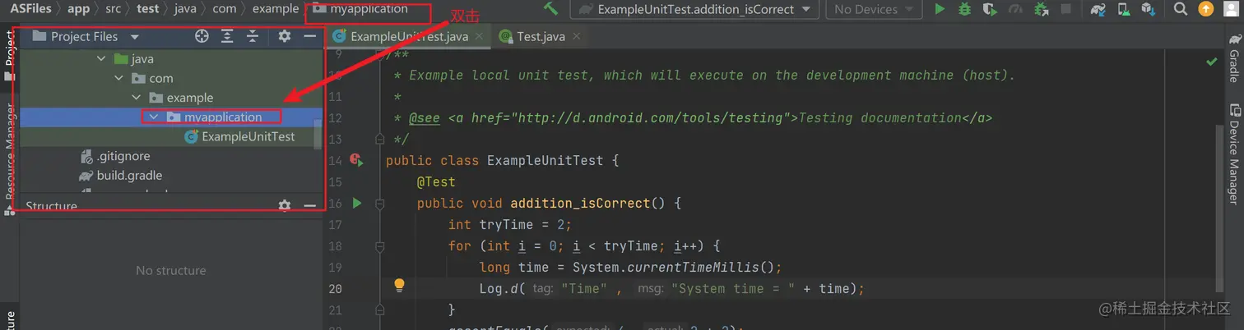Screen dimensions: 1244x330
Task: Open the Project tool window tab
Action: tap(9, 56)
